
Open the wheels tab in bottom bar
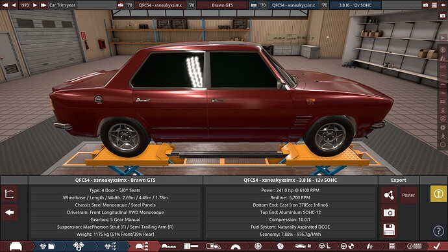pos(258,246)
